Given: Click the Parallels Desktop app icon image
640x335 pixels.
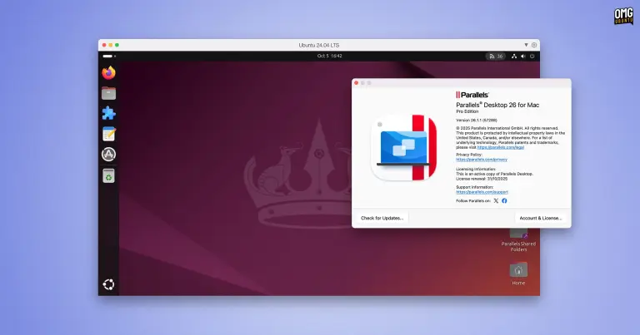Looking at the screenshot, I should pos(403,147).
